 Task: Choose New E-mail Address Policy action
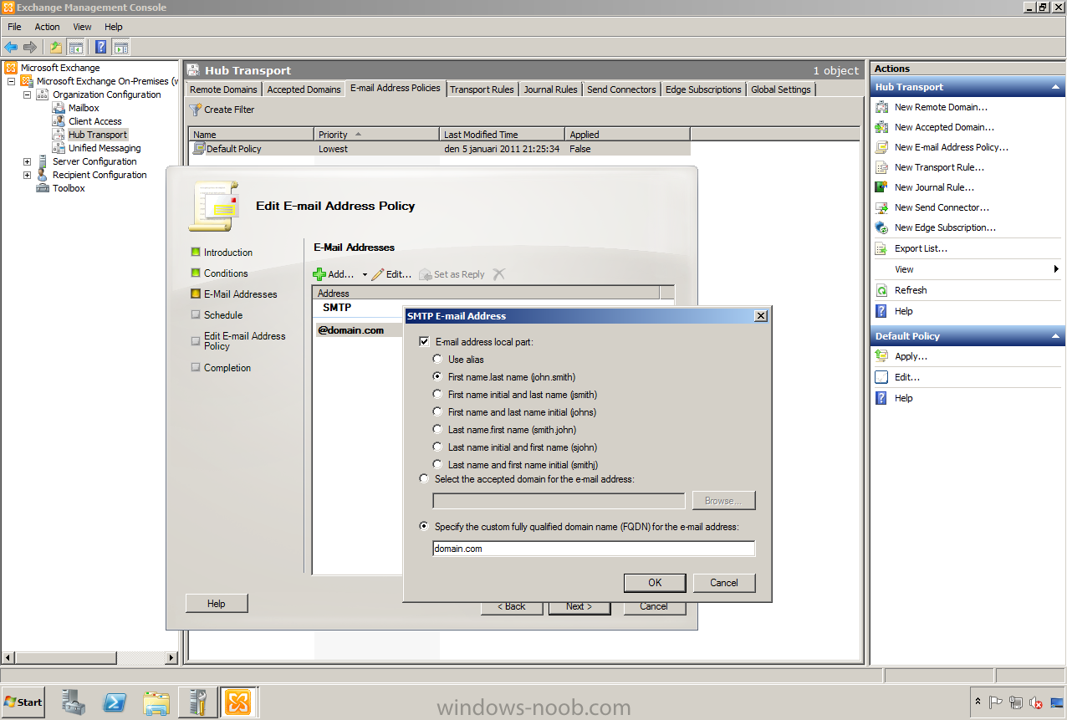pos(951,147)
